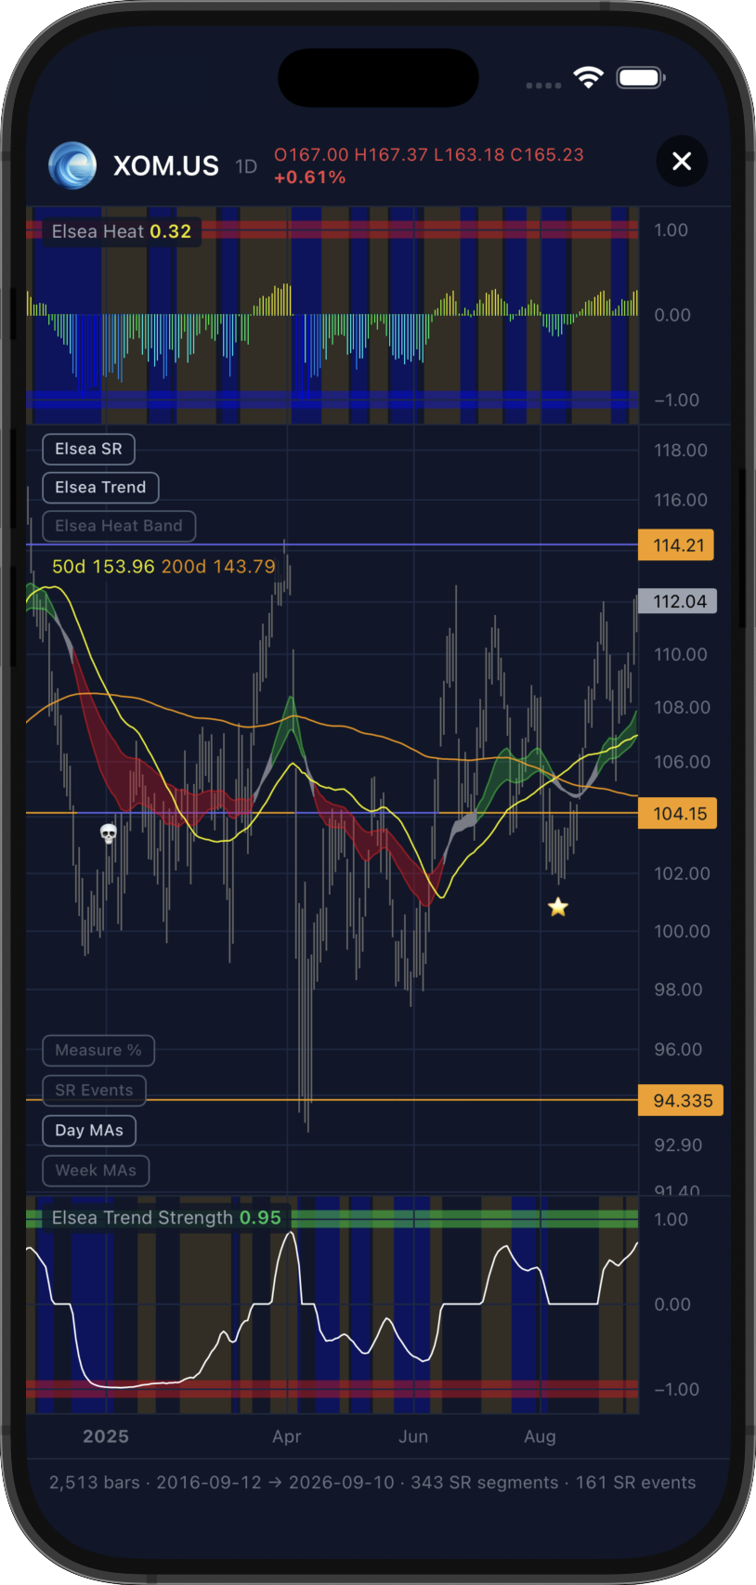Click the +0.61% change value
The height and width of the screenshot is (1585, 756).
(310, 177)
